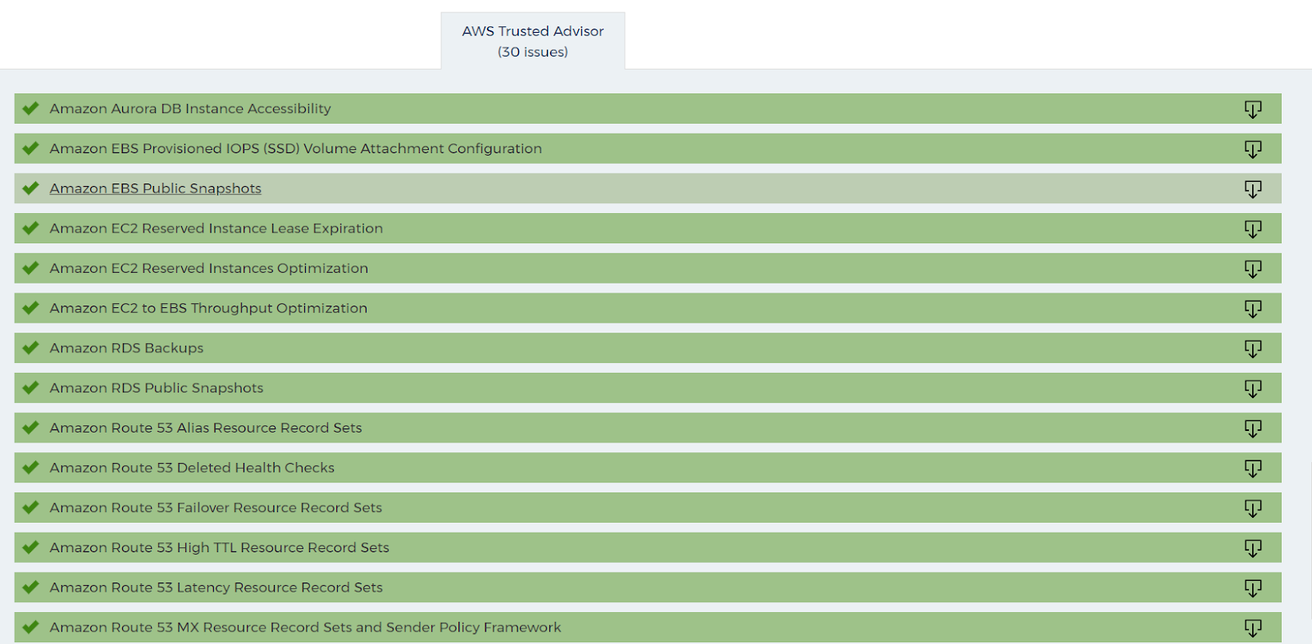Expand EC2 Reserved Instance Lease Expiration row

click(x=1253, y=229)
